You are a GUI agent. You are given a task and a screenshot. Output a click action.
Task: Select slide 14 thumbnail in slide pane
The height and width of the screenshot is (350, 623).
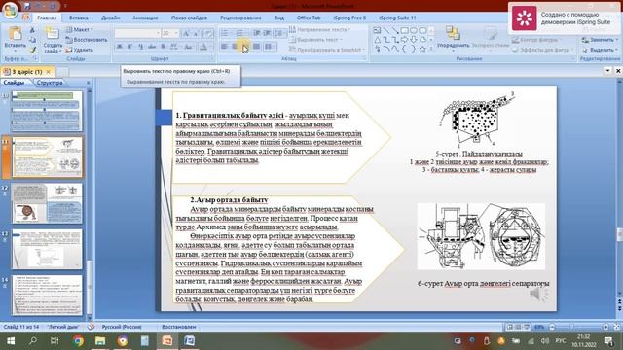coord(47,295)
